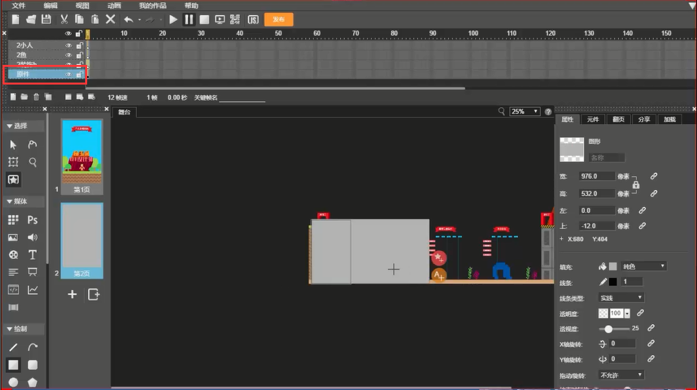Viewport: 697px width, 390px height.
Task: Generate the QR code preview
Action: tap(235, 20)
